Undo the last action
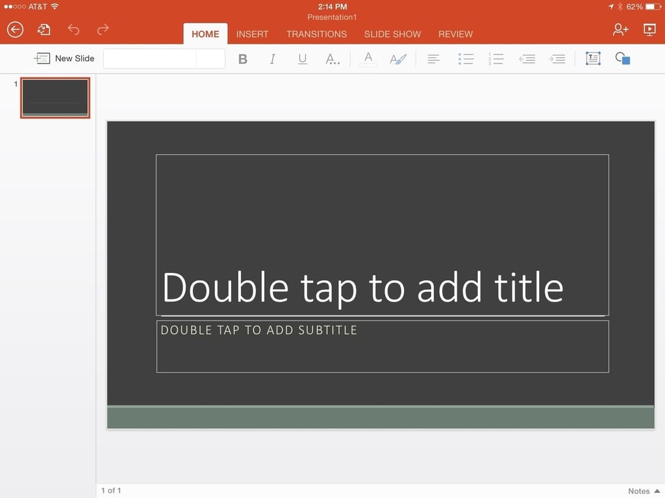Viewport: 665px width, 498px height. (73, 30)
